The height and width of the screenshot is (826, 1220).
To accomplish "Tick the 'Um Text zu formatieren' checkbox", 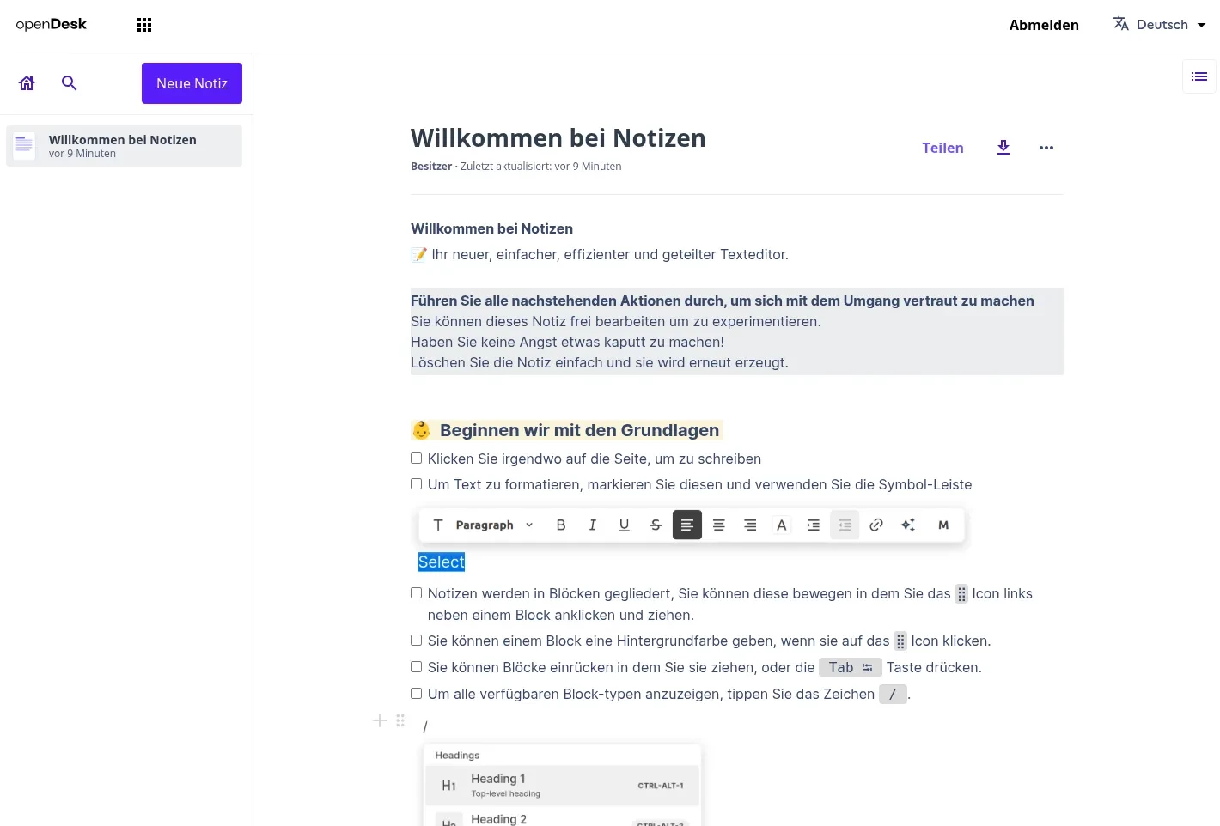I will 416,483.
